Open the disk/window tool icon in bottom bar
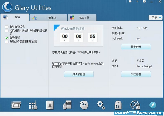This screenshot has height=116, width=164. click(16, 105)
